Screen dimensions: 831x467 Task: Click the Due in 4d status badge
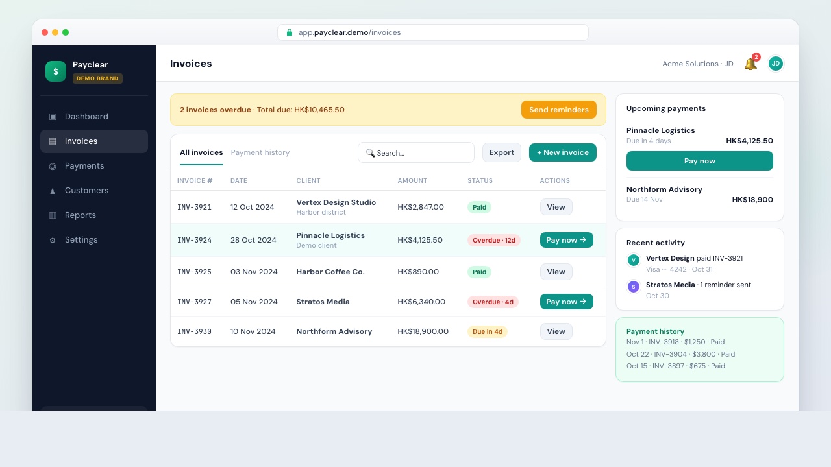[488, 331]
